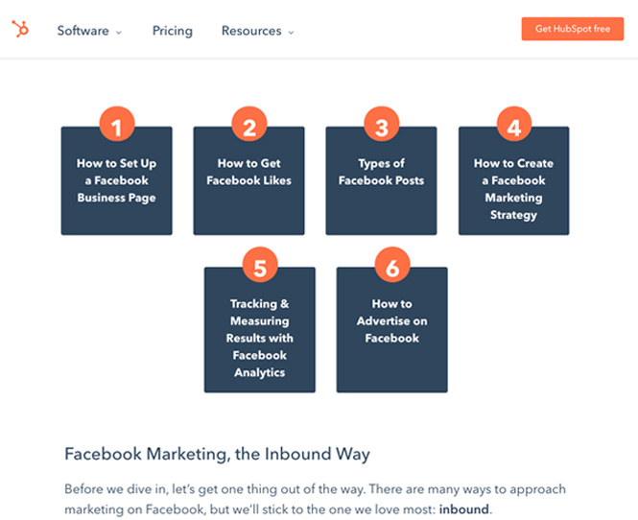Image resolution: width=638 pixels, height=520 pixels.
Task: Expand the Software dropdown chevron
Action: pyautogui.click(x=119, y=33)
